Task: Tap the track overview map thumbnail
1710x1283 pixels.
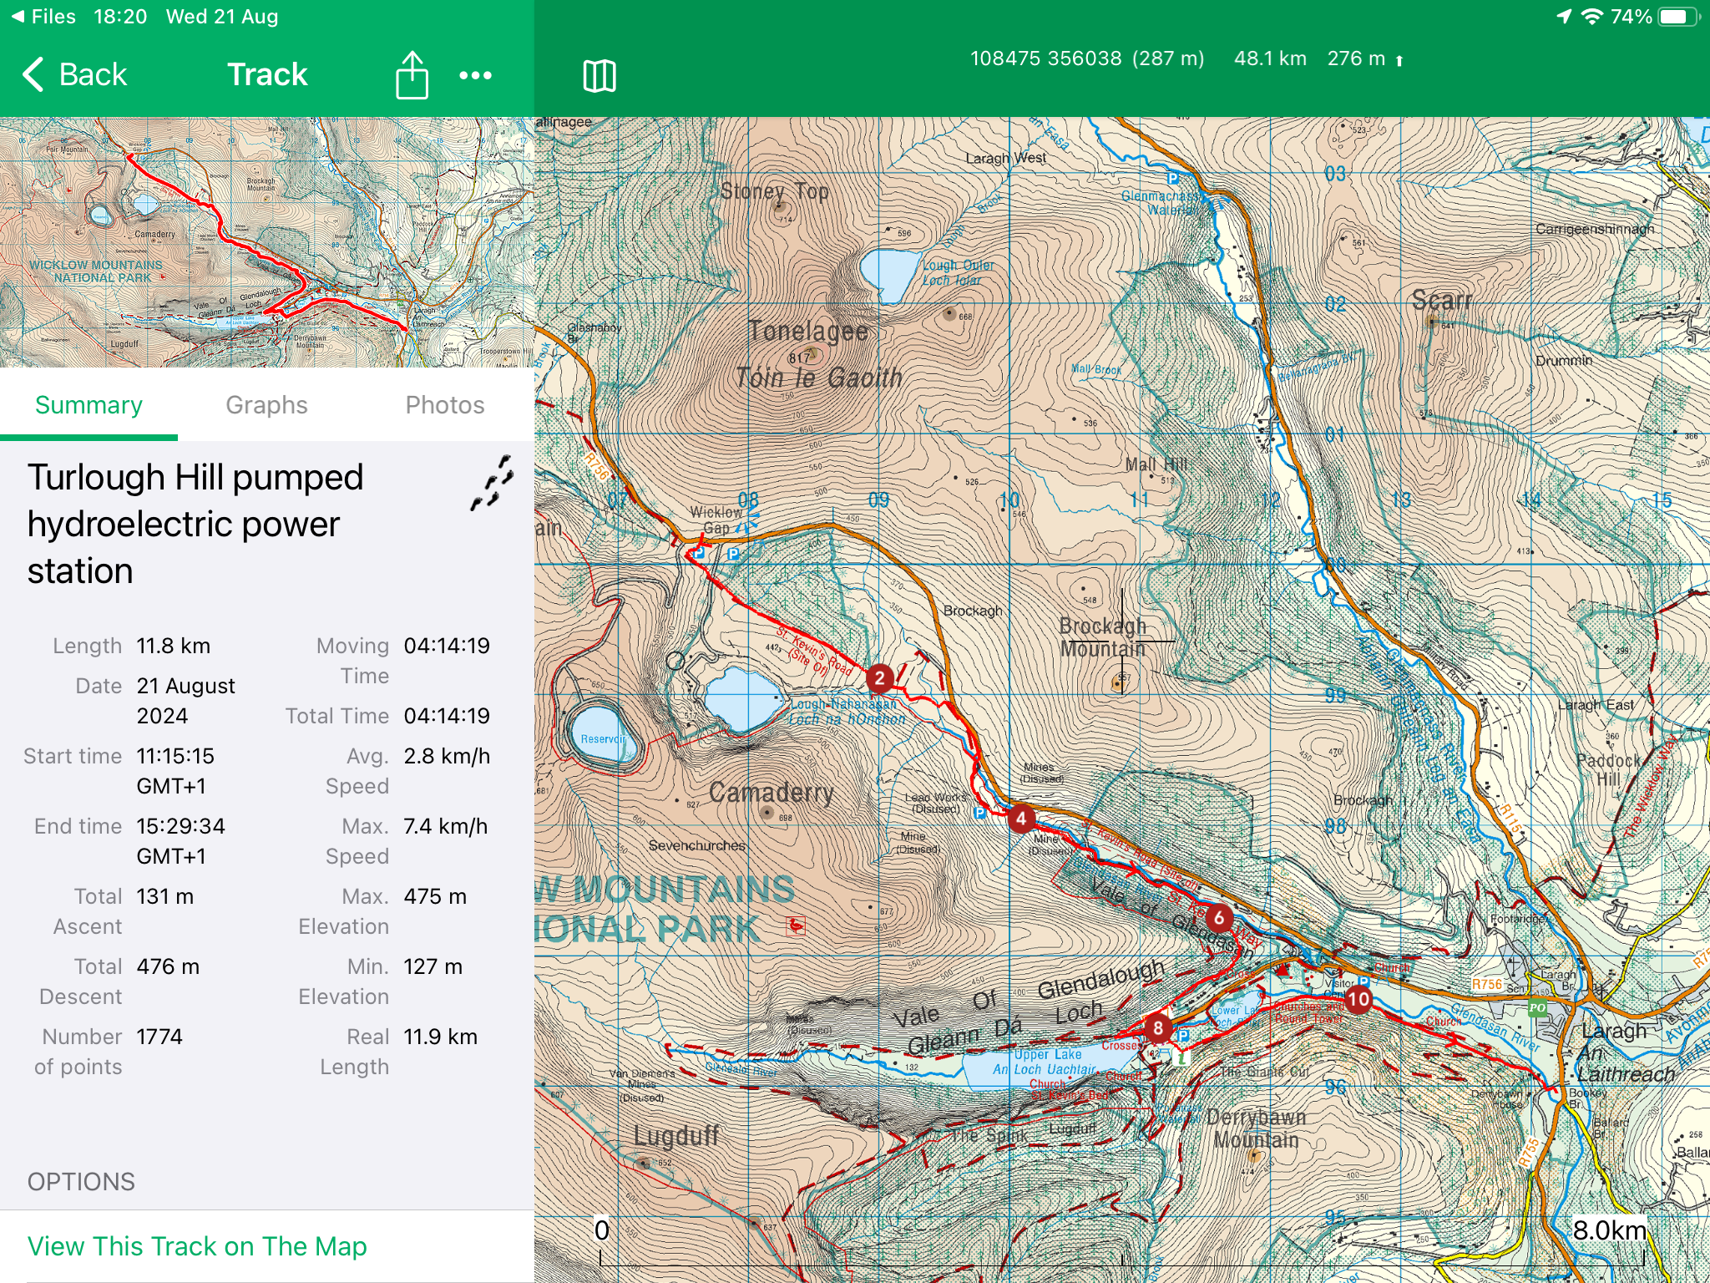Action: tap(266, 242)
